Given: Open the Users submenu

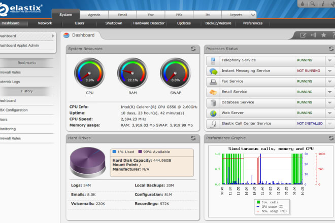Looking at the screenshot, I should coord(80,23).
